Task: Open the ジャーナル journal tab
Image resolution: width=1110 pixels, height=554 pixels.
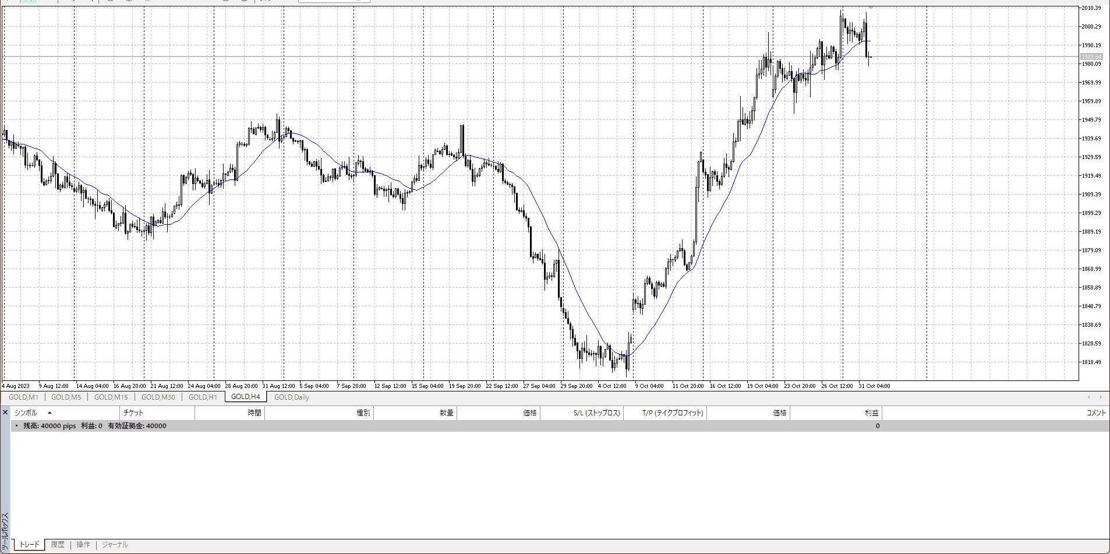Action: click(115, 545)
